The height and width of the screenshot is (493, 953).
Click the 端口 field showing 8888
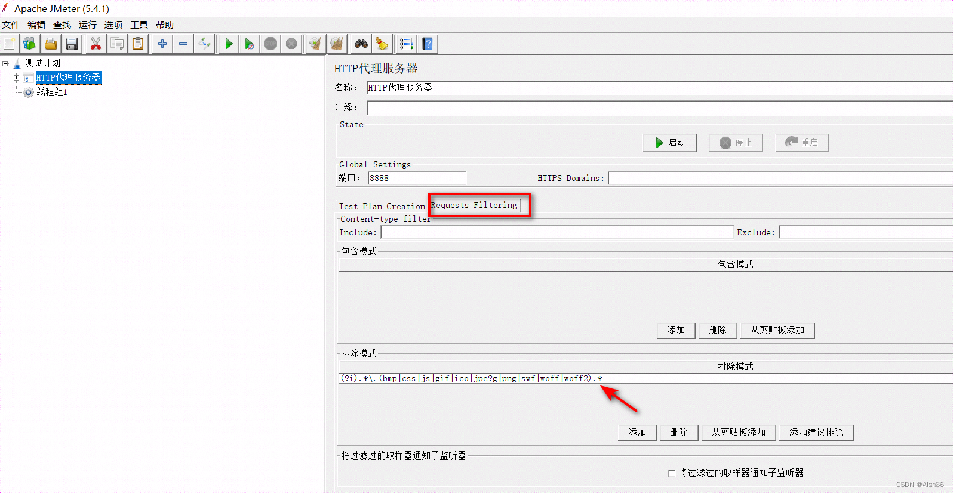(417, 178)
